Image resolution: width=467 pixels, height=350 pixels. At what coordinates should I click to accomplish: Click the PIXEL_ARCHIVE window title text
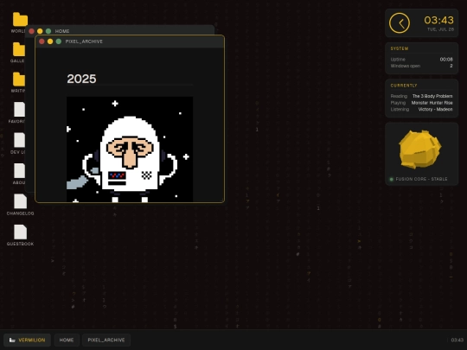pyautogui.click(x=84, y=41)
